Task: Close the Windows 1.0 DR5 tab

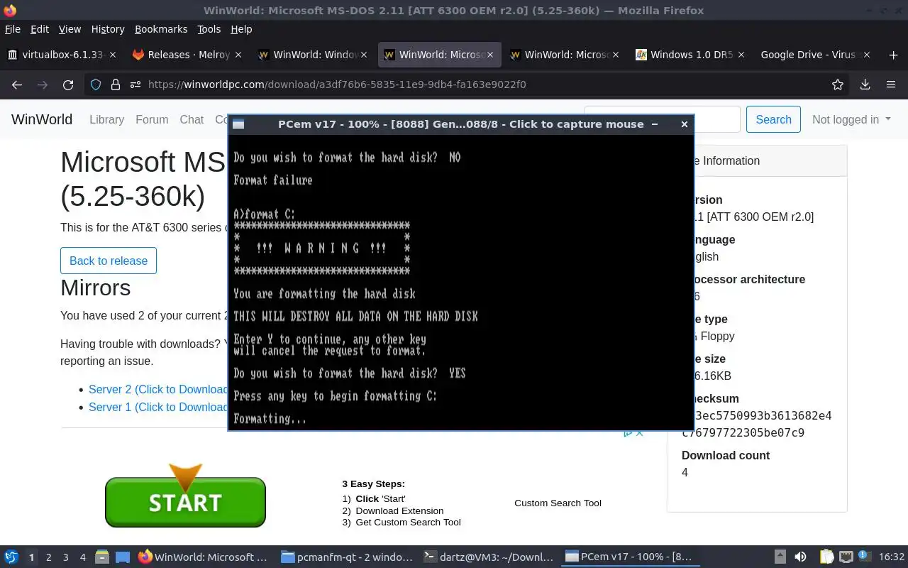Action: 741,55
